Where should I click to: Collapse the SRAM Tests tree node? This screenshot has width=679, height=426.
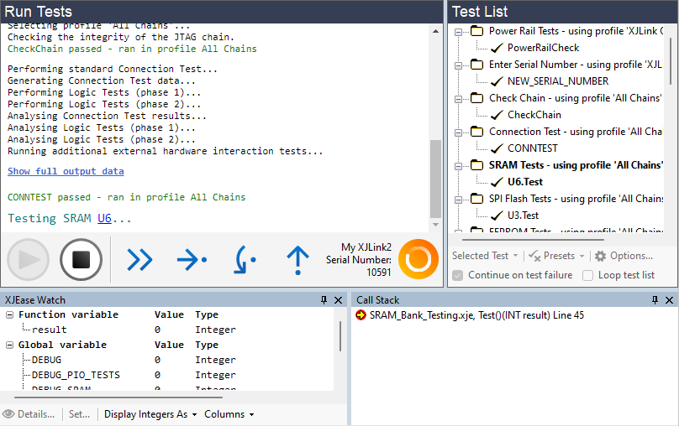click(x=460, y=165)
